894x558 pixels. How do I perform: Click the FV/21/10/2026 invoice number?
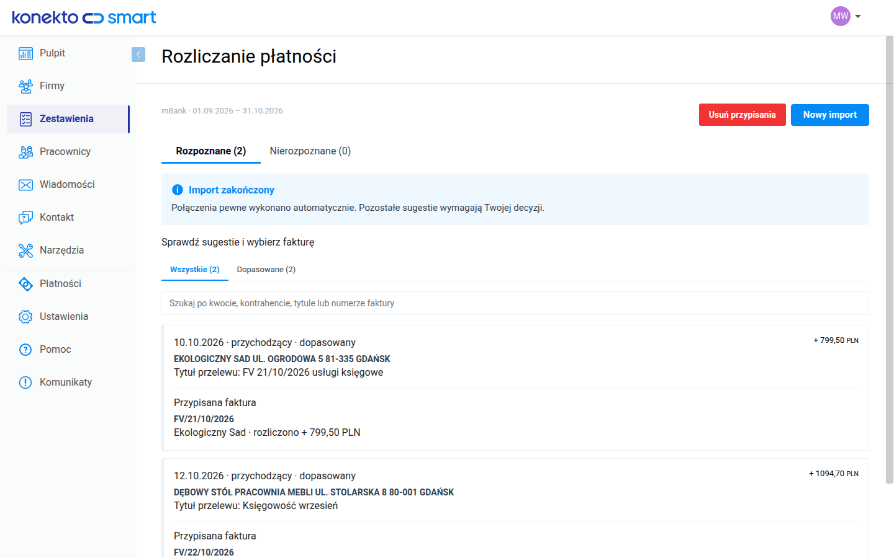point(204,419)
